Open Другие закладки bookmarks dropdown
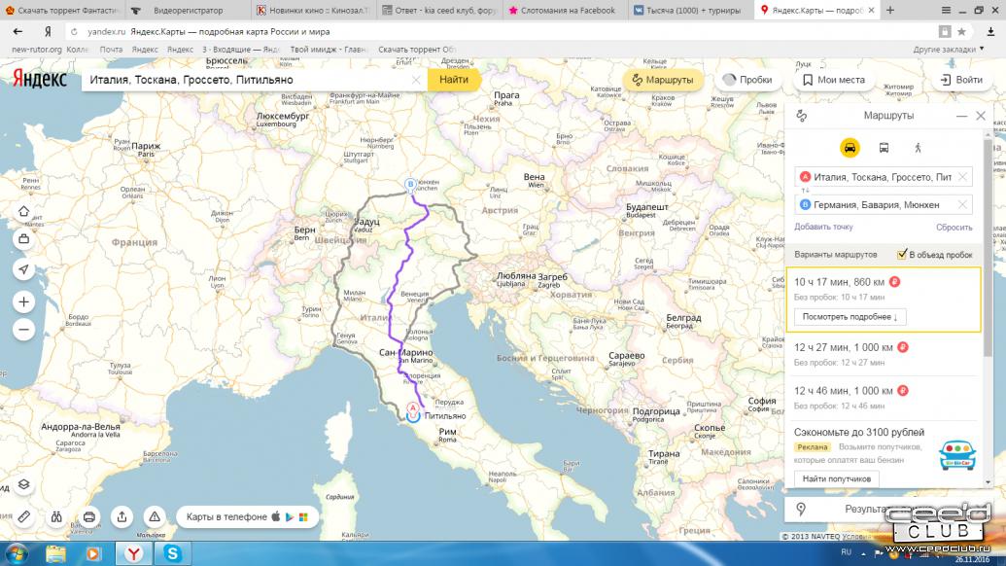The height and width of the screenshot is (566, 1006). pyautogui.click(x=949, y=50)
